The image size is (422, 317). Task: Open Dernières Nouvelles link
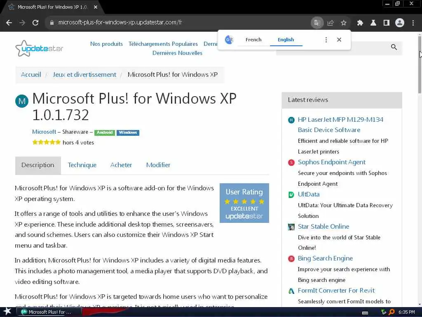pyautogui.click(x=177, y=53)
